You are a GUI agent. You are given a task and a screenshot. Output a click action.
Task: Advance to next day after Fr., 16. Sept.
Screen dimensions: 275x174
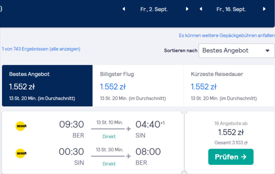[x=264, y=9]
